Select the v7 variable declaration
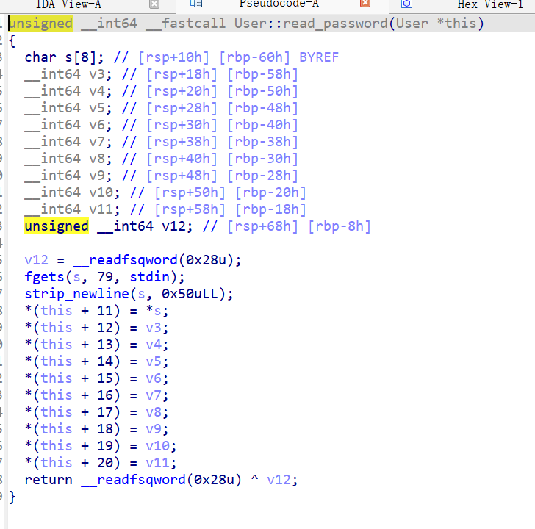Viewport: 535px width, 529px height. tap(68, 142)
